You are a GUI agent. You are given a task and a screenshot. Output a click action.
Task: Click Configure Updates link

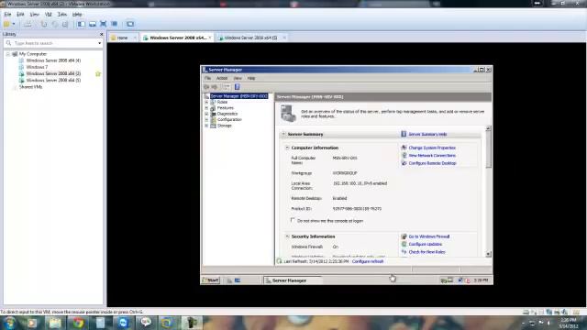(x=425, y=244)
